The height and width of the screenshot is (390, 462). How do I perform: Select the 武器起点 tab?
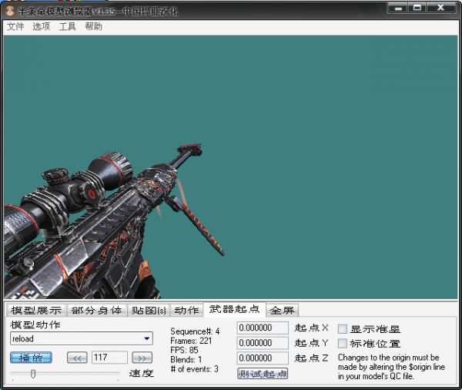click(235, 309)
